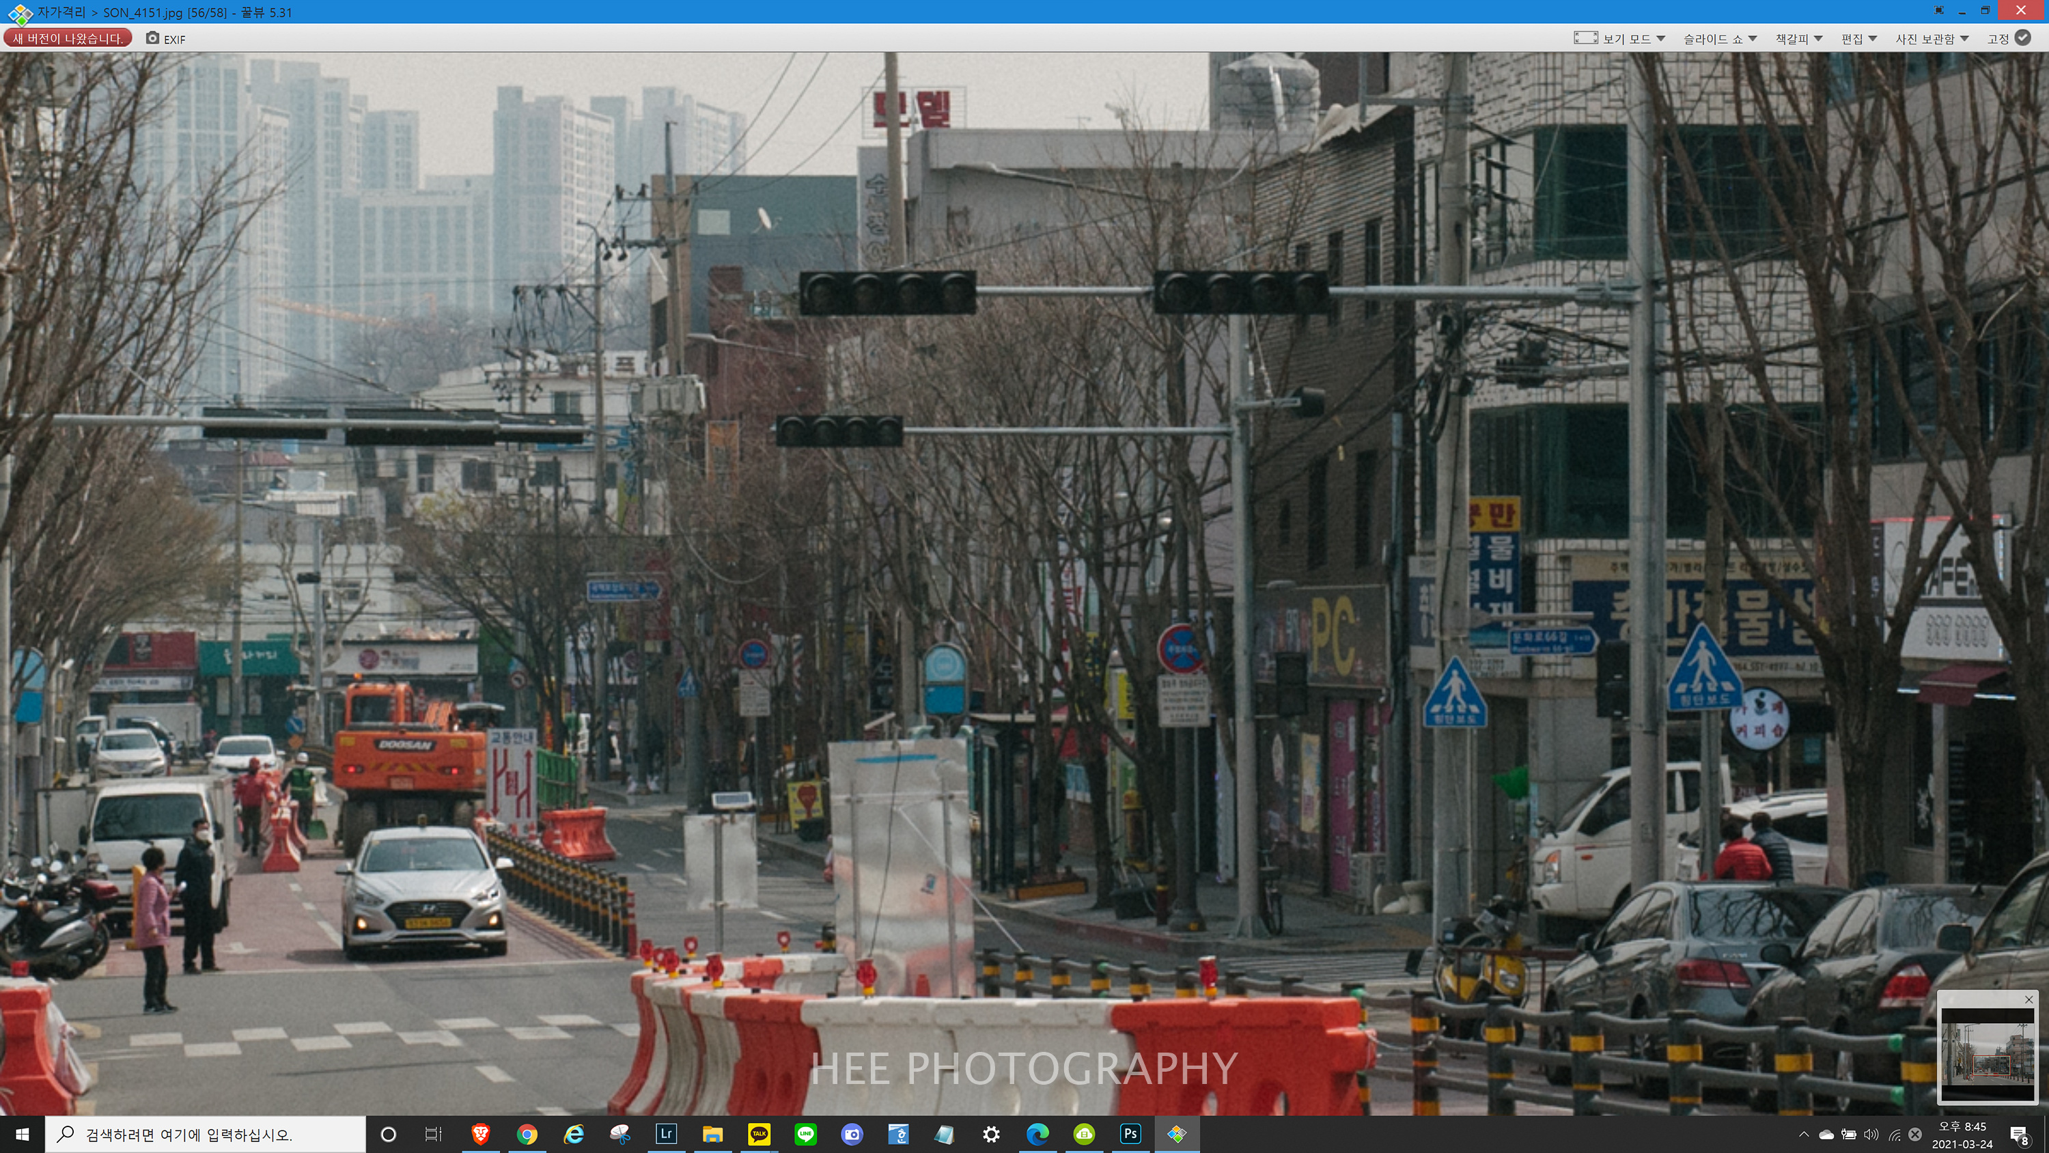Viewport: 2049px width, 1153px height.
Task: Expand the 슬라이드 쇼 dropdown
Action: coord(1720,39)
